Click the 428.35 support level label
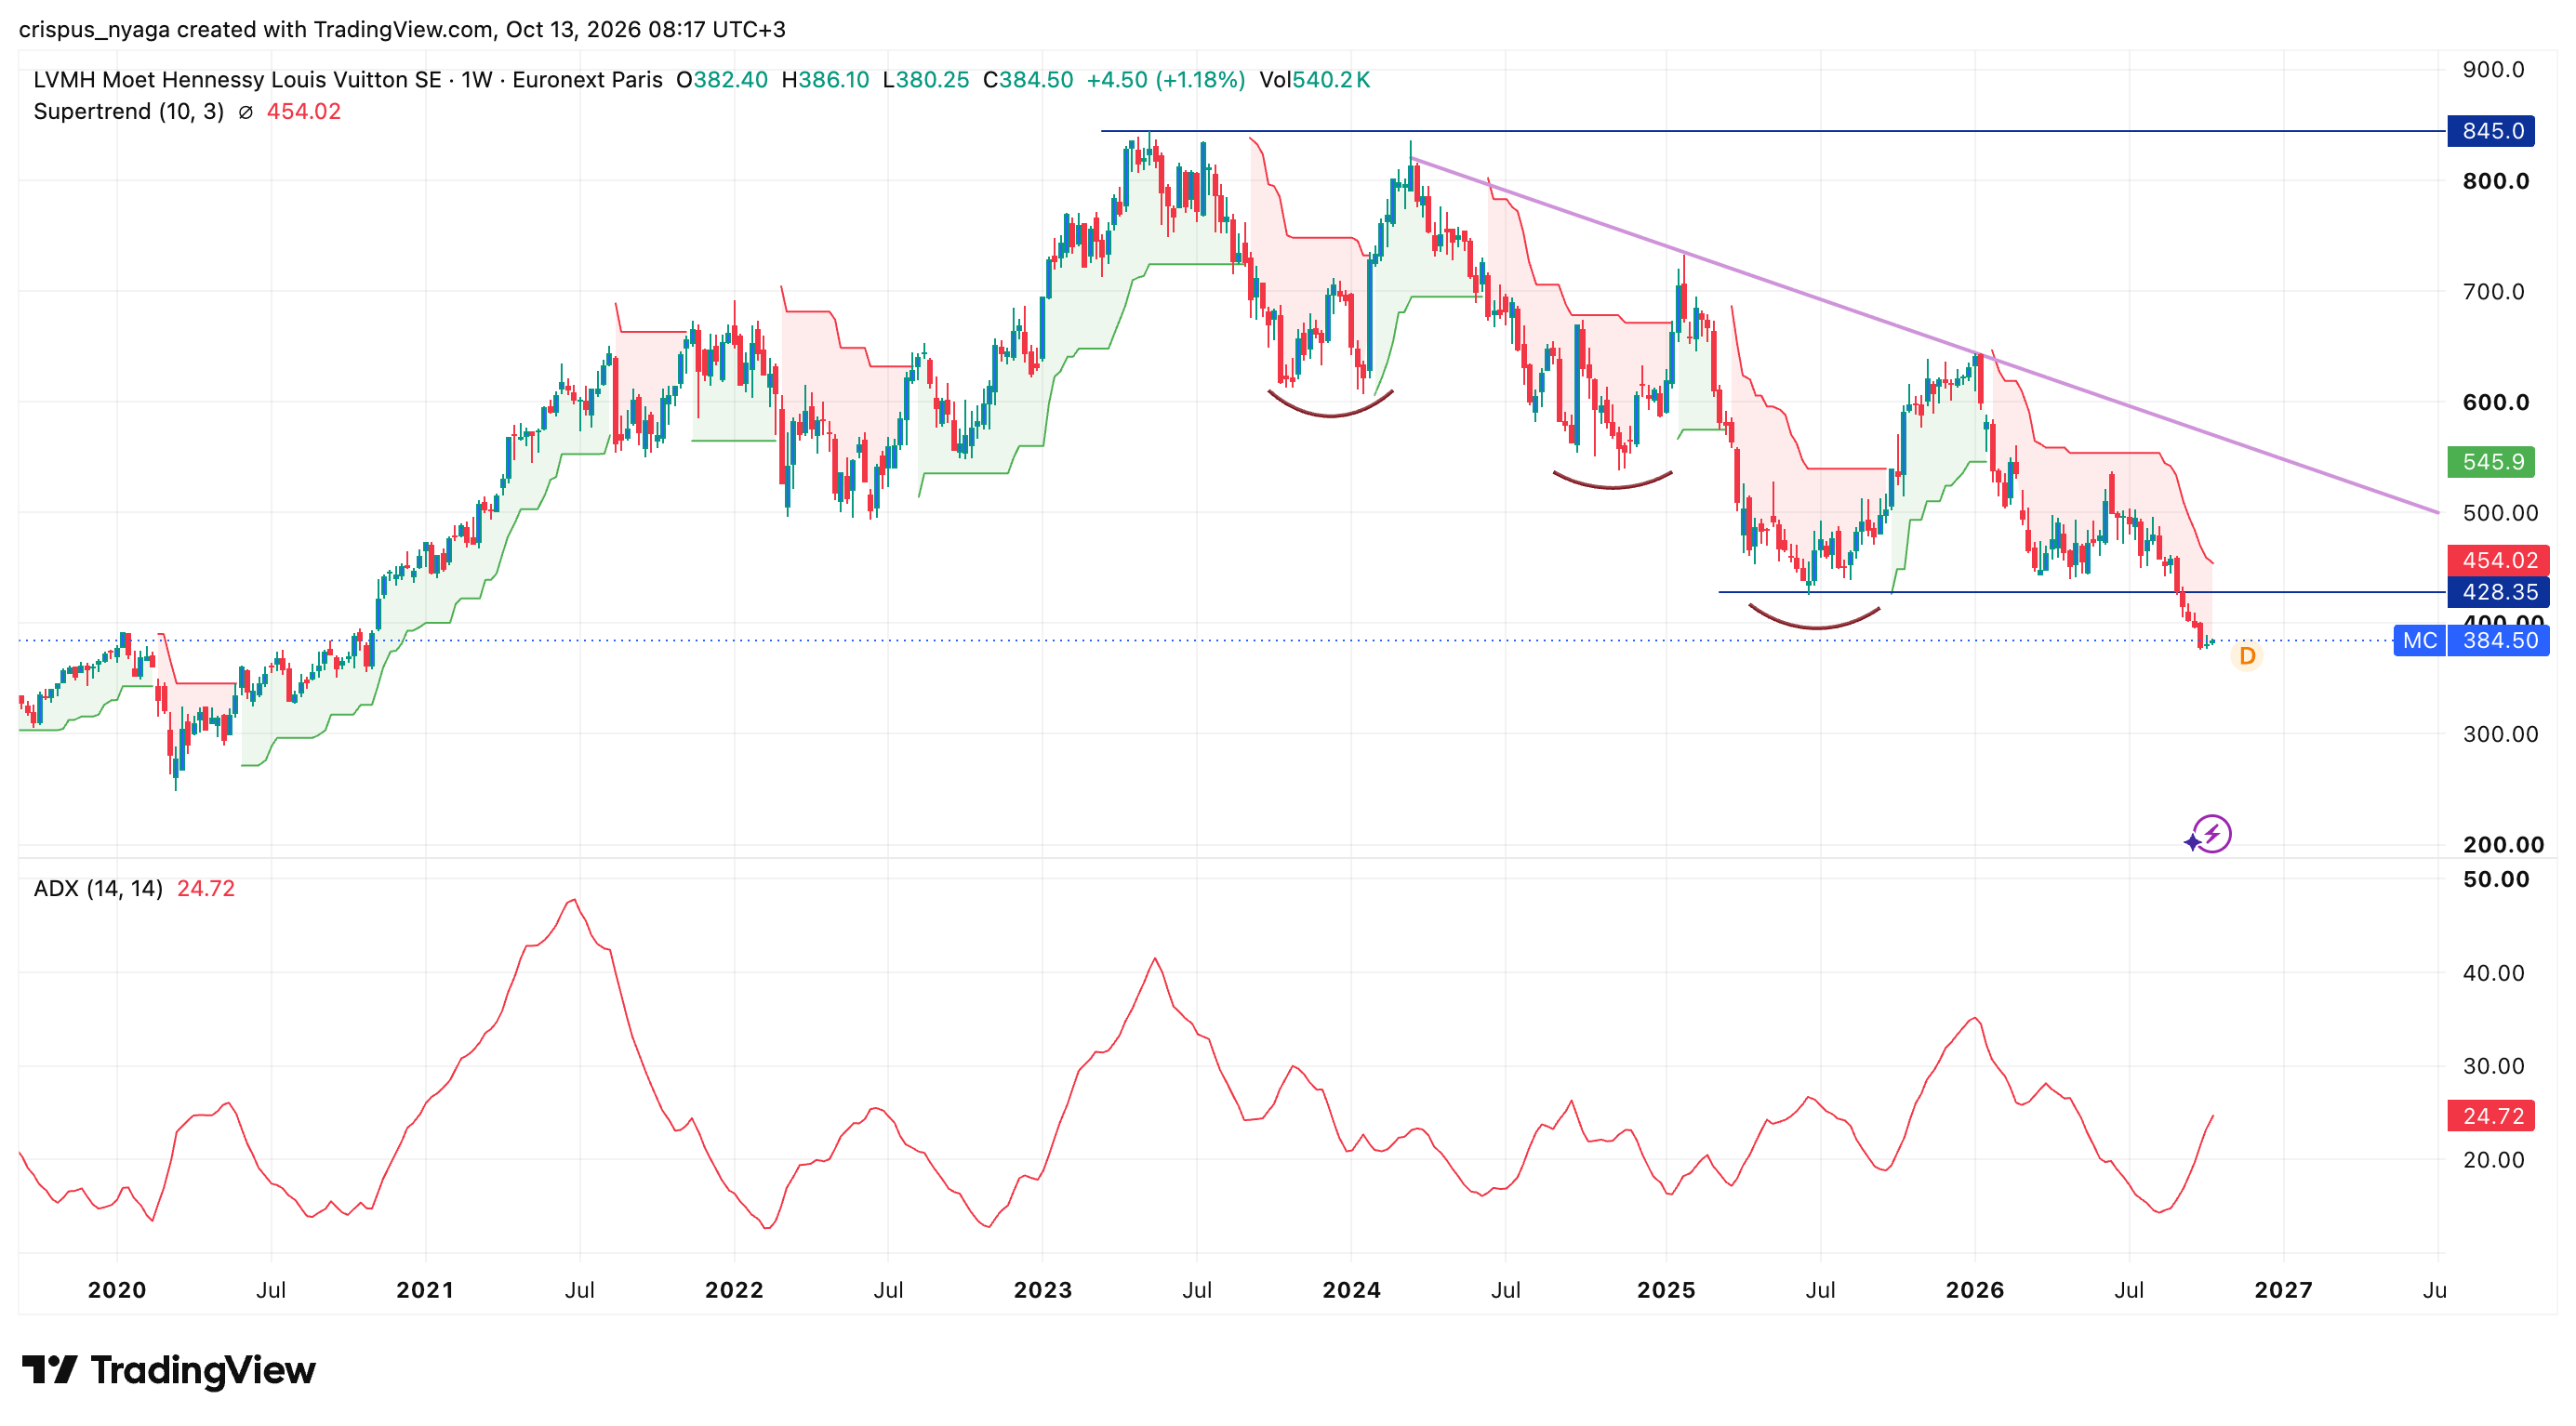Viewport: 2576px width, 1426px height. (x=2498, y=592)
